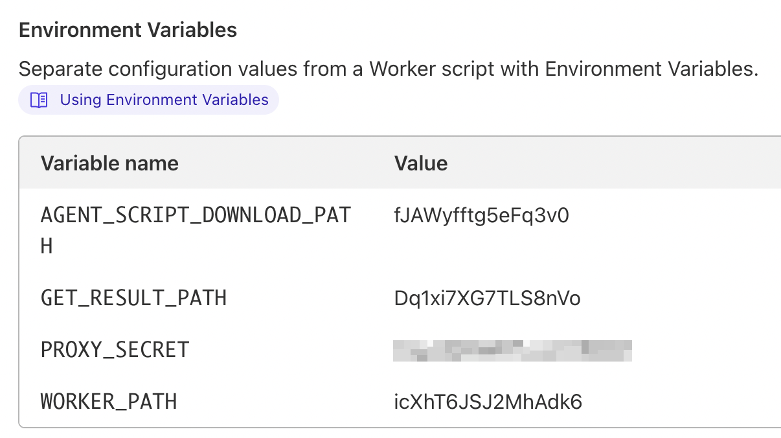Select the value icXhT6JSJ2MhAdk6
Image resolution: width=781 pixels, height=438 pixels.
[x=488, y=402]
